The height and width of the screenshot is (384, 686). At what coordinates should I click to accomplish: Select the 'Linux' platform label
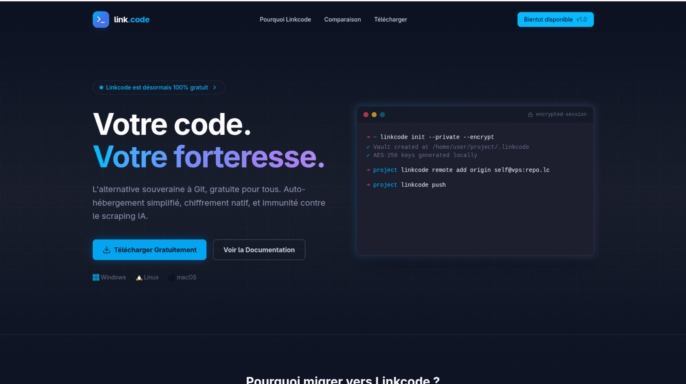tap(151, 277)
